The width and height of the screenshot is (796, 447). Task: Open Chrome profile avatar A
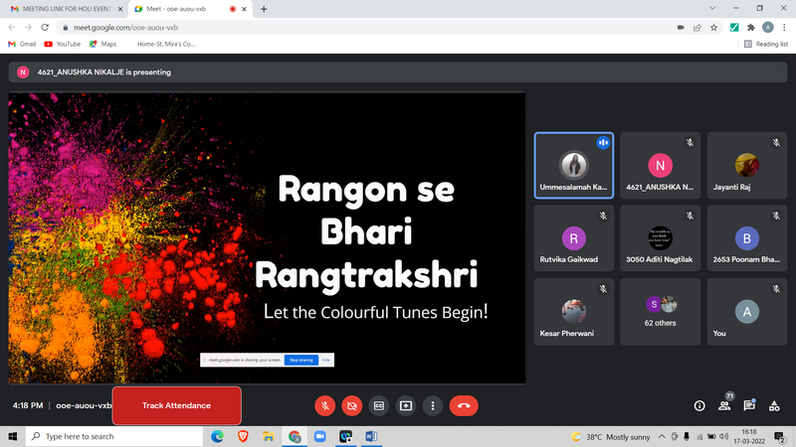pyautogui.click(x=767, y=28)
